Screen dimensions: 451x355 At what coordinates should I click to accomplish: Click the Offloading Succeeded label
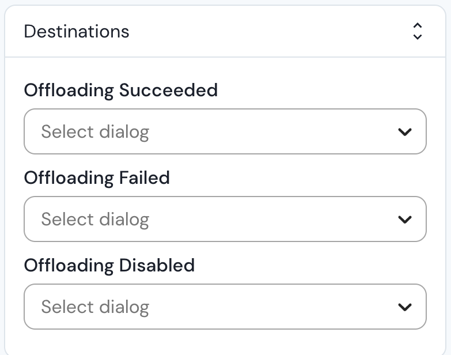click(121, 90)
